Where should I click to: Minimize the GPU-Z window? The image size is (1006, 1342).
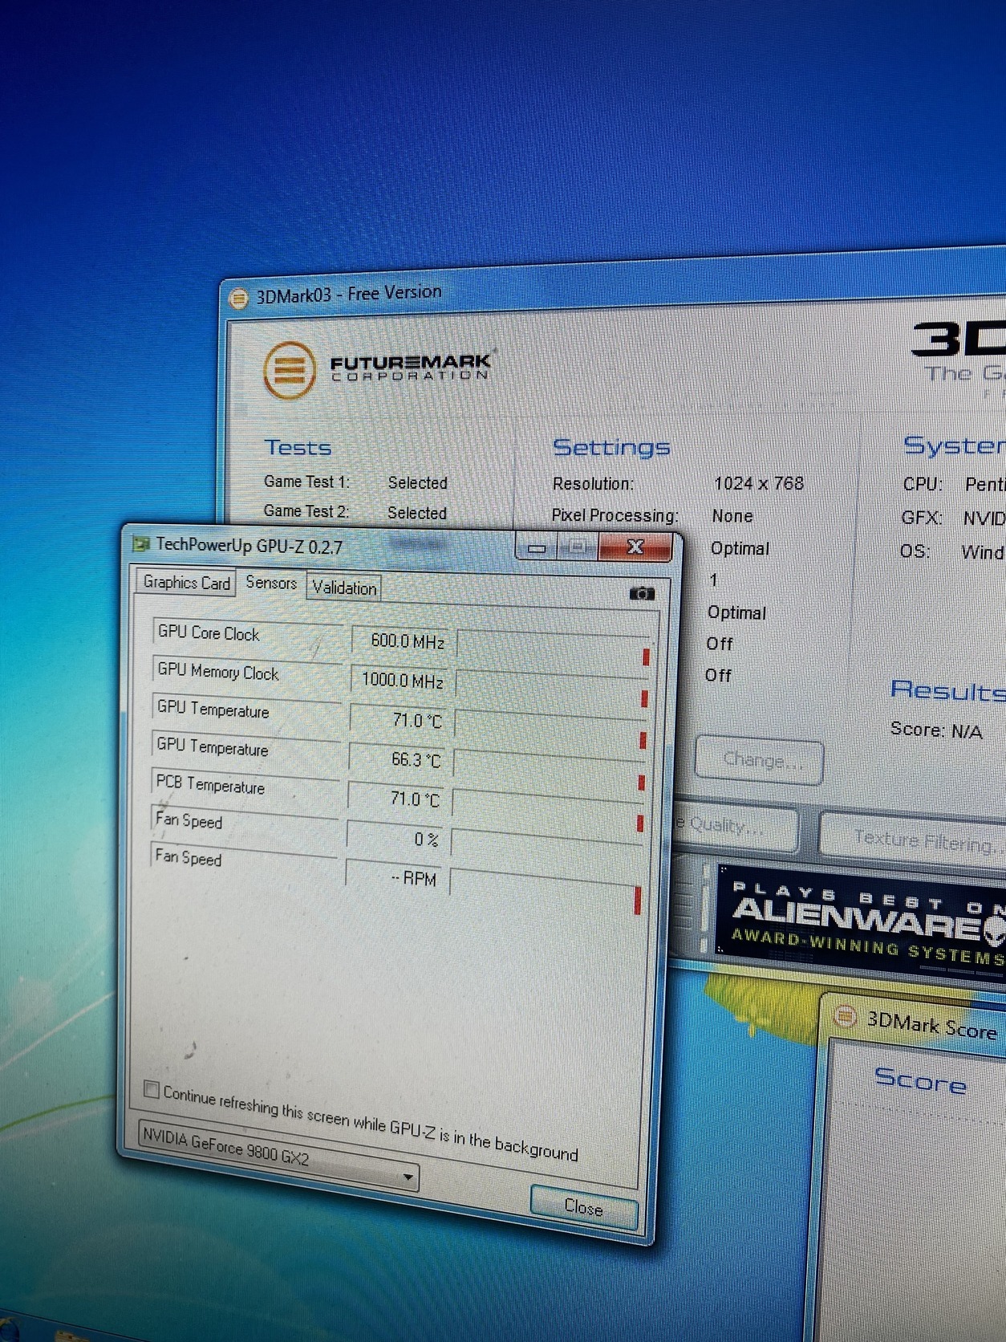point(537,548)
